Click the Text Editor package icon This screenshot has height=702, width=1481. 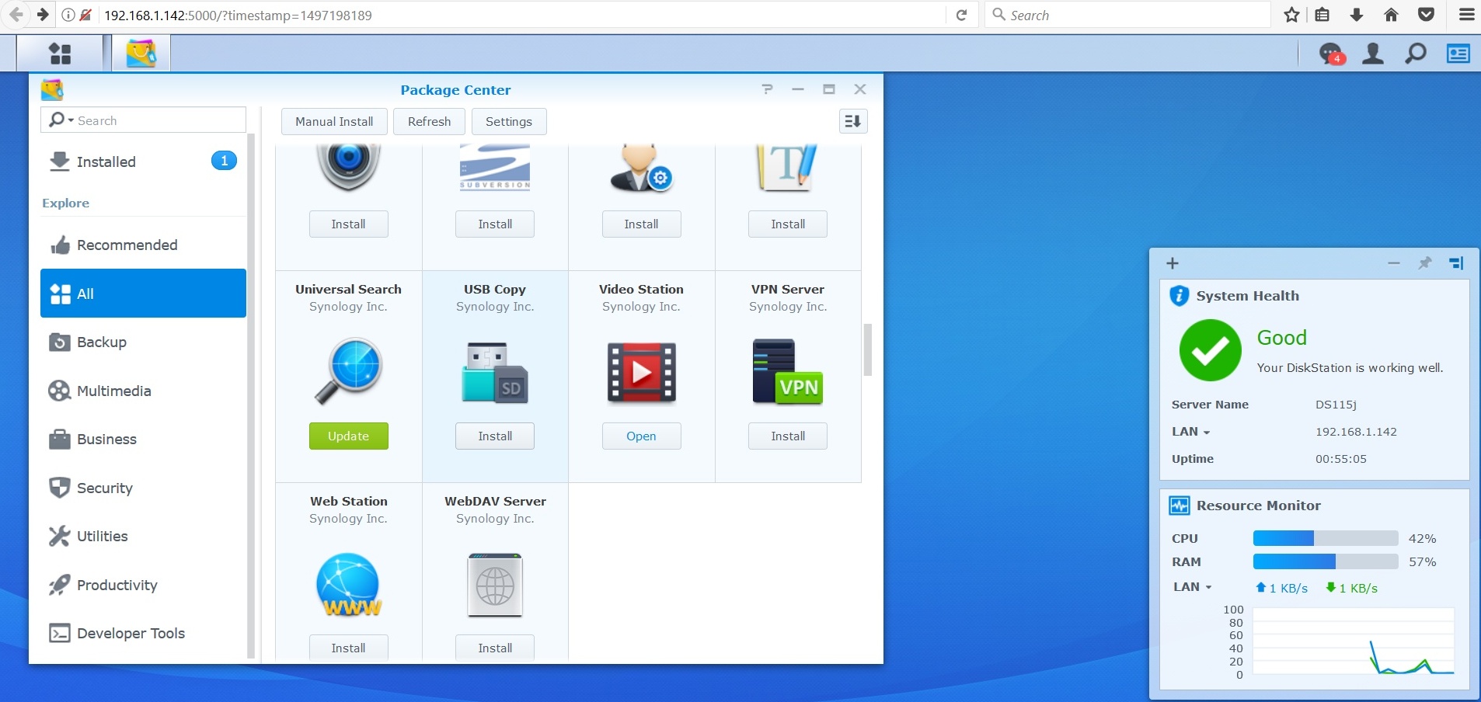[788, 166]
